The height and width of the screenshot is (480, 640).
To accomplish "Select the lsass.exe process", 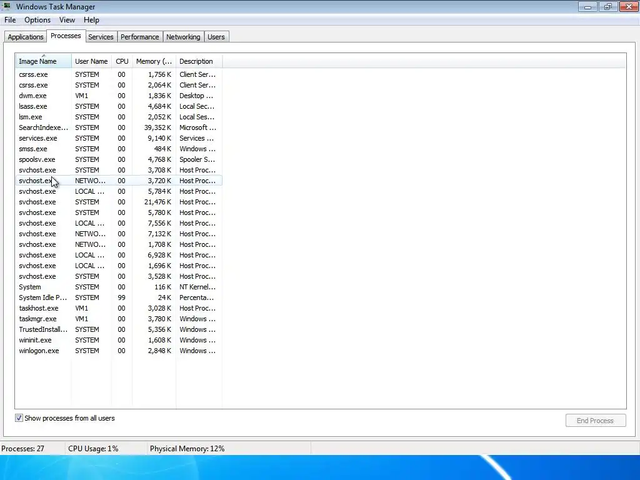I will [x=119, y=106].
